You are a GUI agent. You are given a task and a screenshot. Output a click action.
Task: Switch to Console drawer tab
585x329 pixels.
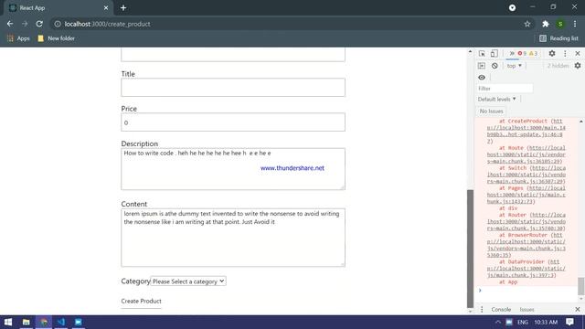(501, 310)
